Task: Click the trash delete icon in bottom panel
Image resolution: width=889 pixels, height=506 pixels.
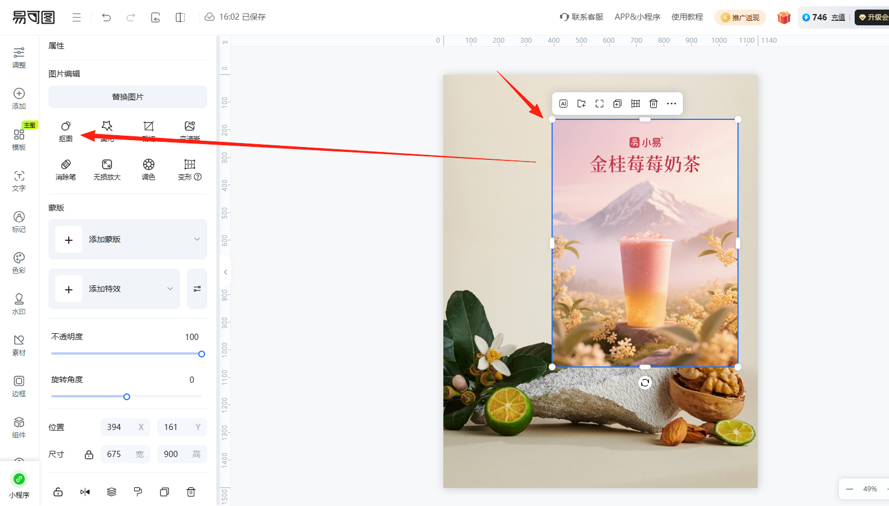Action: (x=191, y=492)
